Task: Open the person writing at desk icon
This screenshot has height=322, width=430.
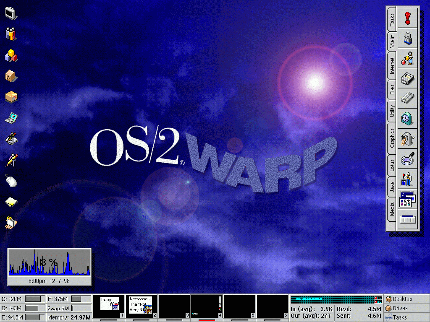Action: coord(11,138)
